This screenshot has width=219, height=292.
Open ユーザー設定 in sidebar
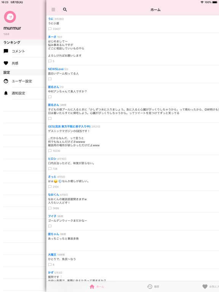(23, 81)
